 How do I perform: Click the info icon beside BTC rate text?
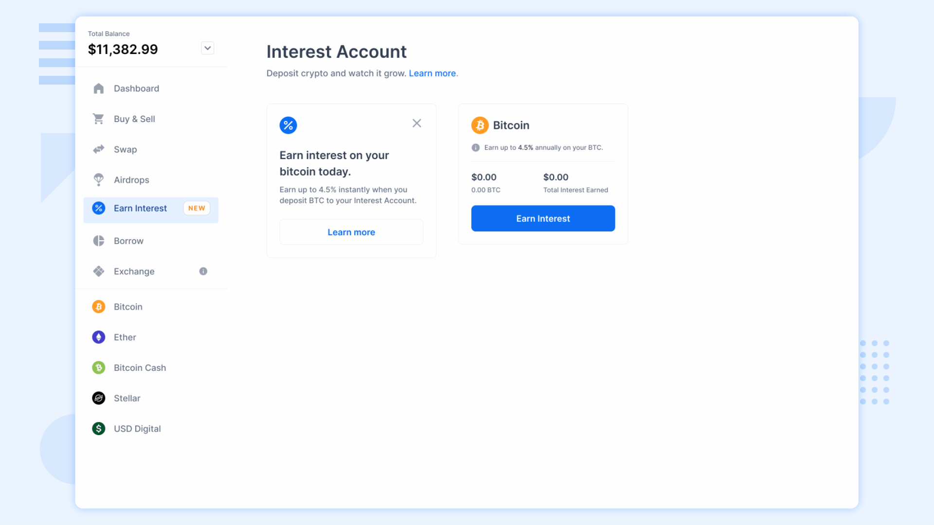tap(476, 148)
